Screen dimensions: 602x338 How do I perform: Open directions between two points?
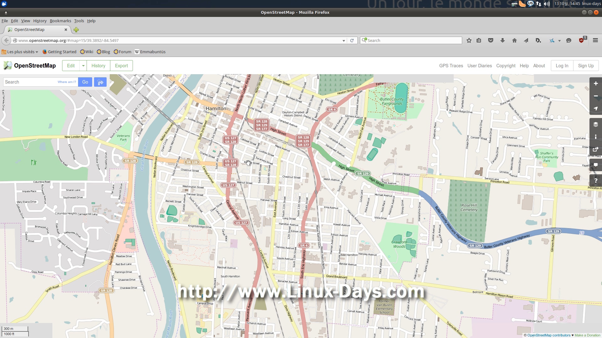pyautogui.click(x=100, y=82)
